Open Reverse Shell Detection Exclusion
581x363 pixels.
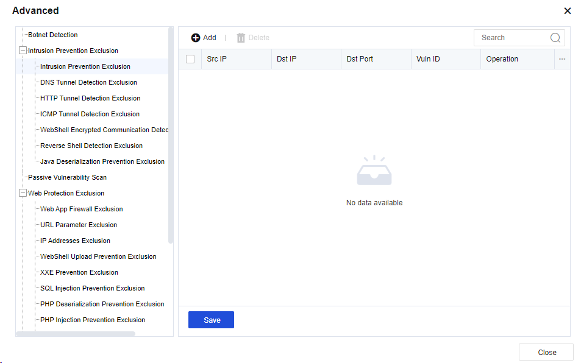click(x=91, y=146)
